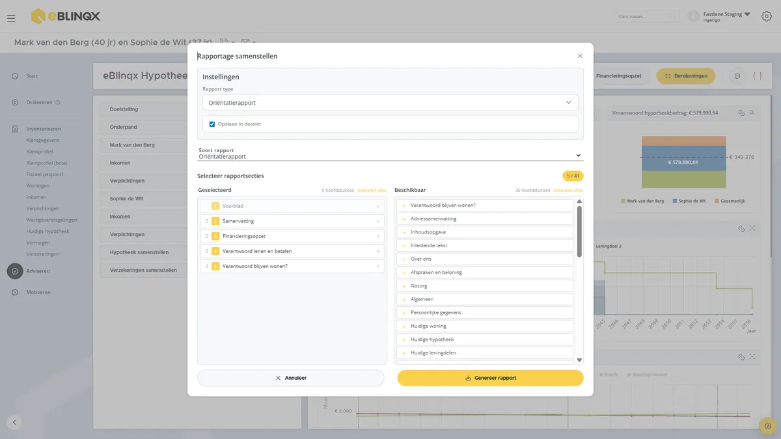Screen dimensions: 781x439
Task: Open Klantgegevens in the sidebar
Action: coord(43,140)
